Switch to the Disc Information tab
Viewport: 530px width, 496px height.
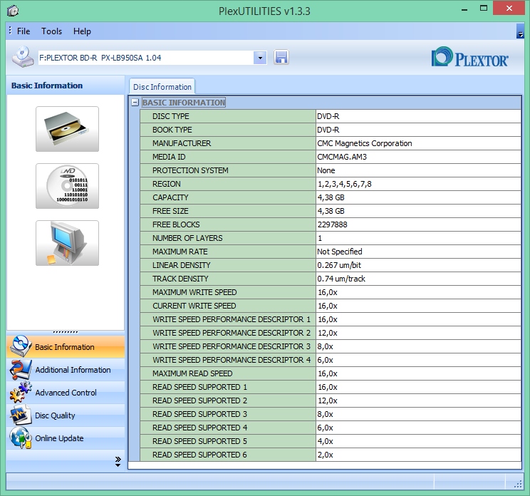[x=162, y=87]
